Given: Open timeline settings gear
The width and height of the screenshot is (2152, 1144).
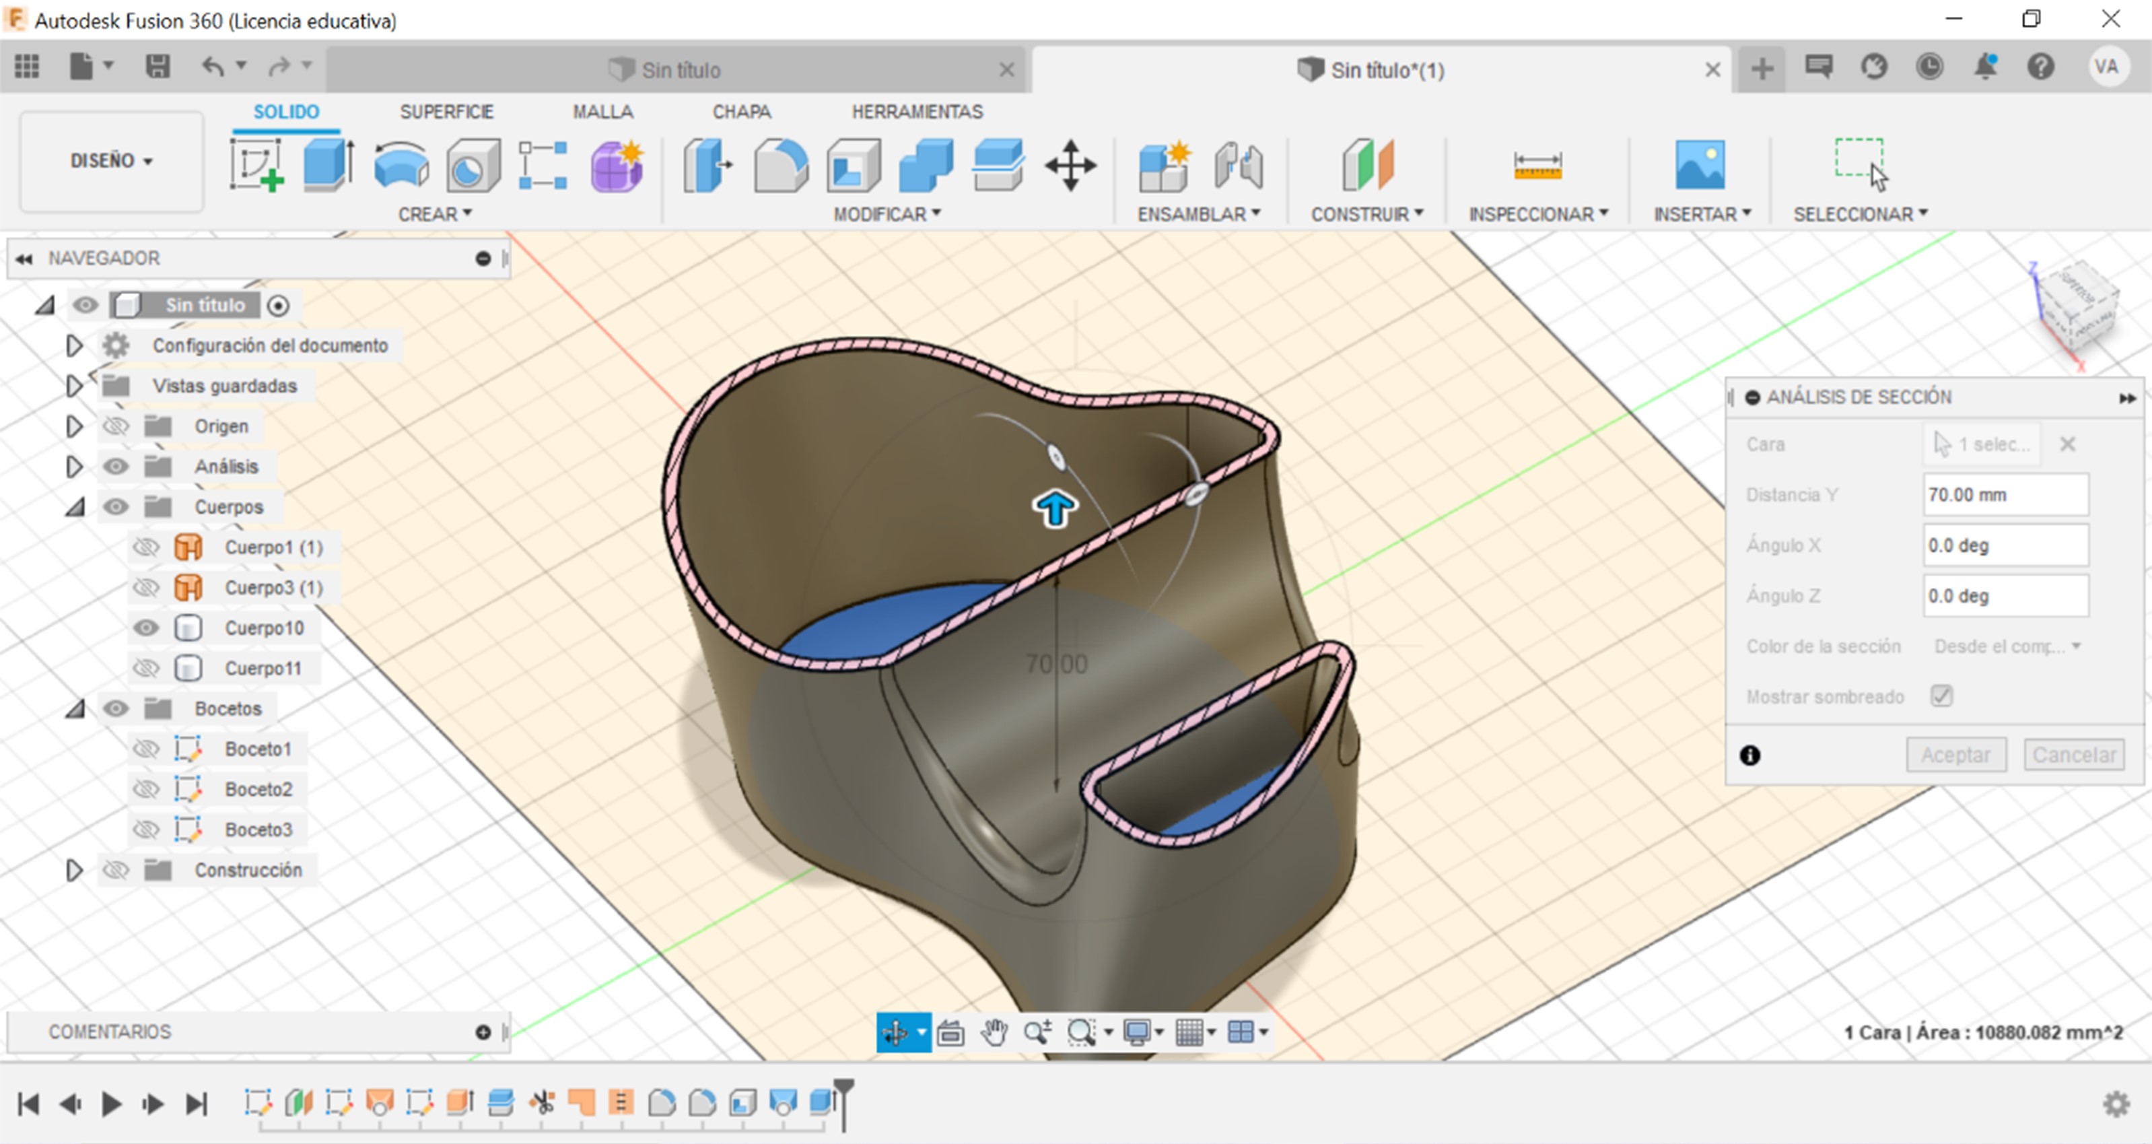Looking at the screenshot, I should (x=2115, y=1104).
